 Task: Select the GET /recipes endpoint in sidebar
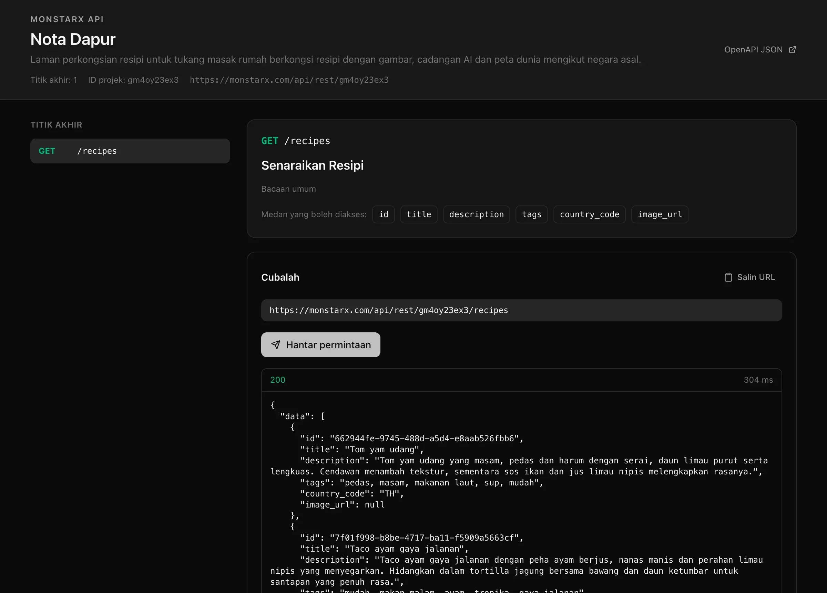tap(130, 151)
